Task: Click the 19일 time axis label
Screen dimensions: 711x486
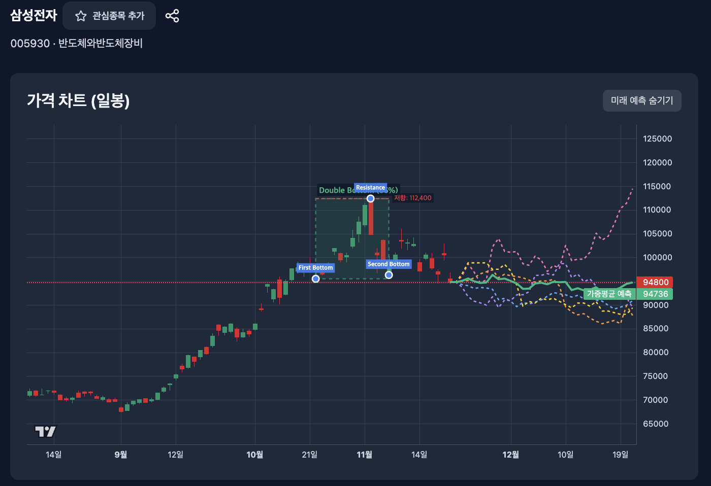Action: click(621, 455)
